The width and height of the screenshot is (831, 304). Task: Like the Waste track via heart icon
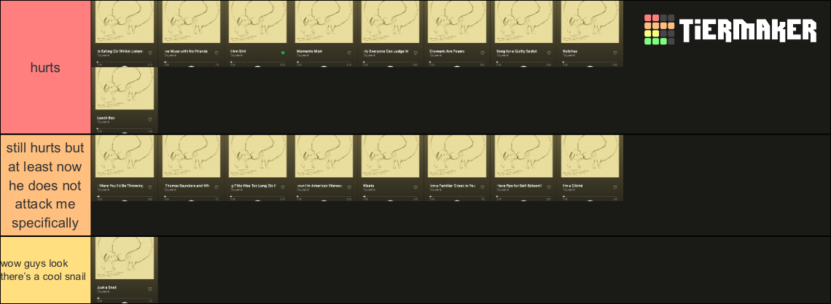(416, 187)
